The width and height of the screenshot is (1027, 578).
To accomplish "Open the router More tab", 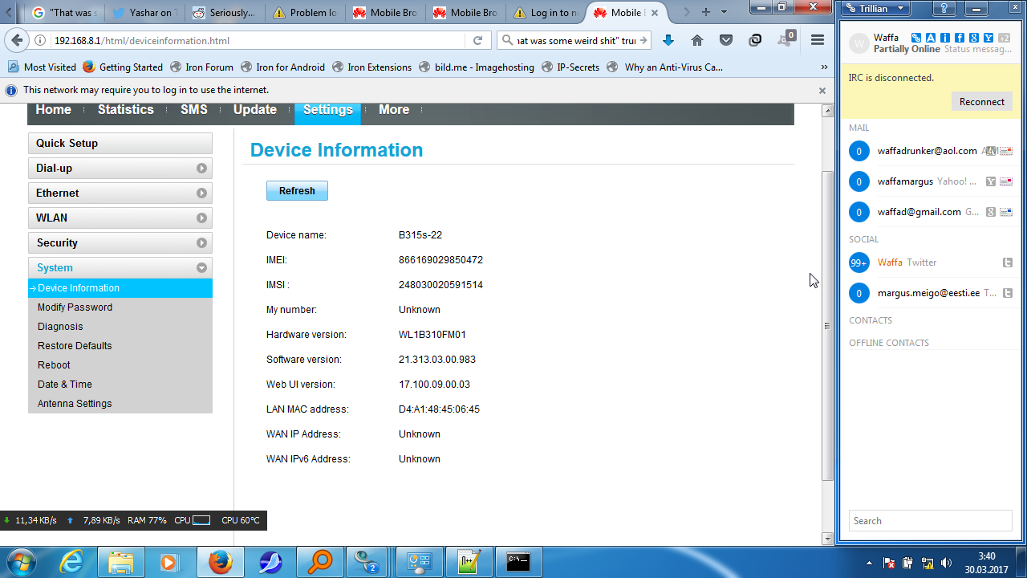I will click(394, 110).
